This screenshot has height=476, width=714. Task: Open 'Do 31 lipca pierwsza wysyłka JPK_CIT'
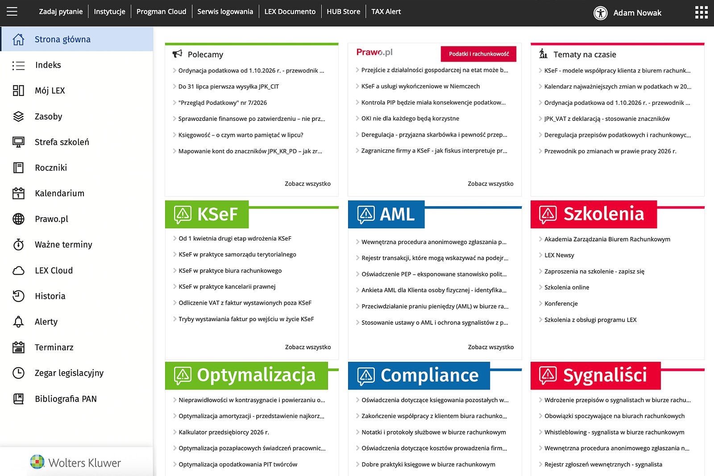tap(228, 87)
